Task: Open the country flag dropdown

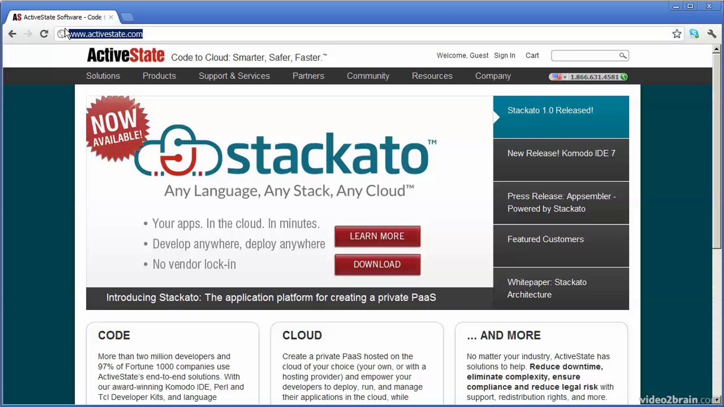Action: 559,77
